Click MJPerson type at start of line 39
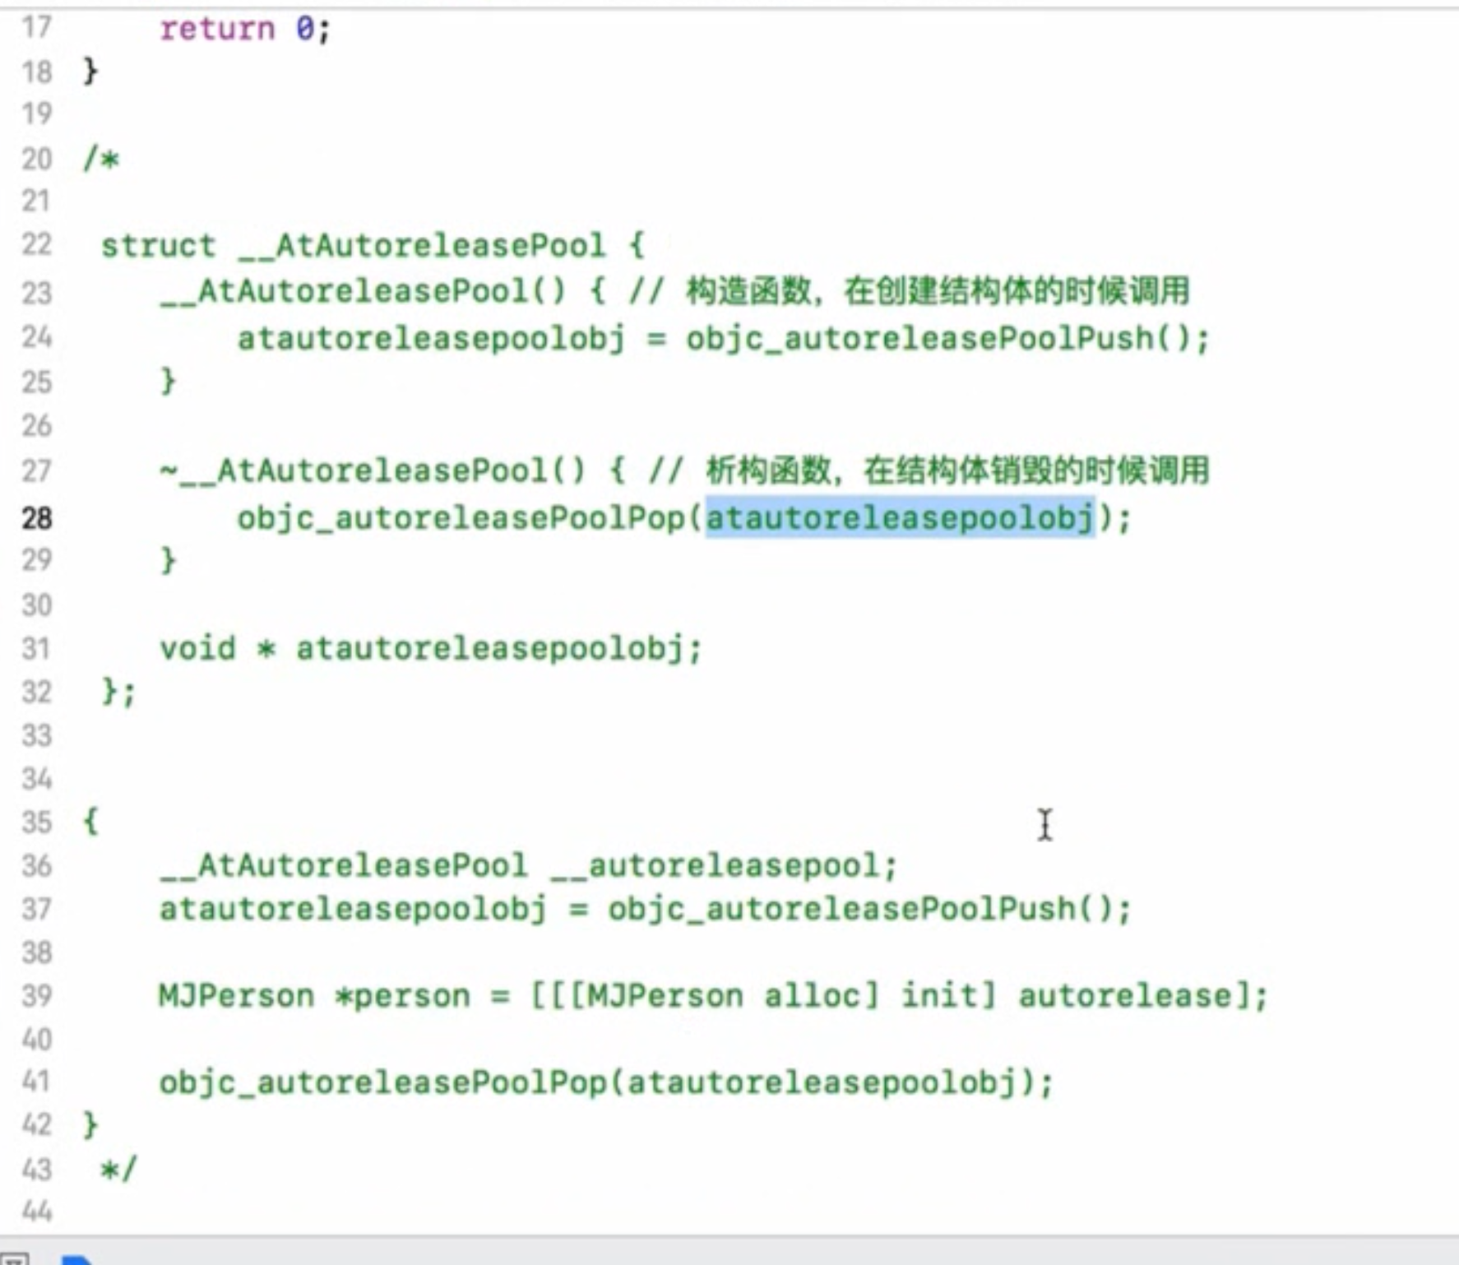Viewport: 1459px width, 1265px height. click(x=237, y=996)
